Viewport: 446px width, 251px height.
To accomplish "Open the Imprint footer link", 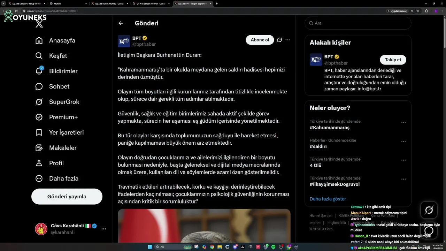I will pyautogui.click(x=315, y=223).
